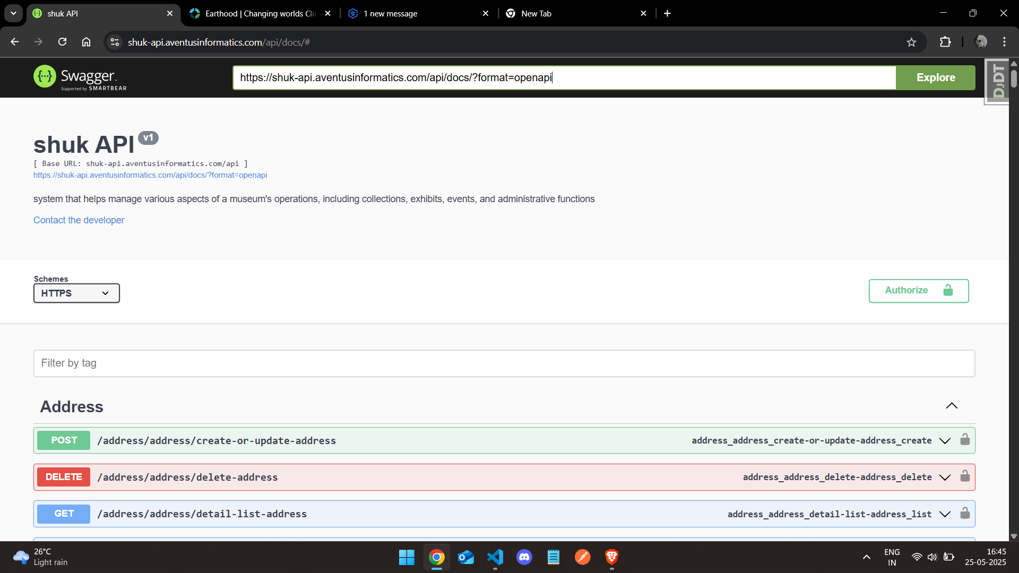This screenshot has height=573, width=1019.
Task: Open the Chrome three-dot menu
Action: tap(1004, 42)
